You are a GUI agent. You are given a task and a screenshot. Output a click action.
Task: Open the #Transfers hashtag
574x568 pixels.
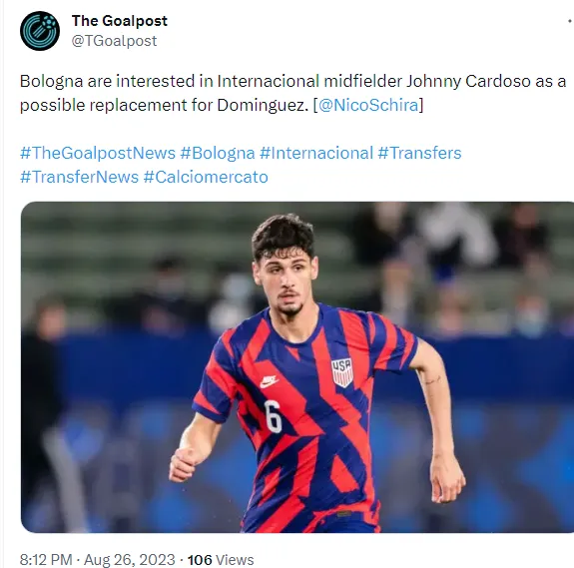[x=419, y=153]
